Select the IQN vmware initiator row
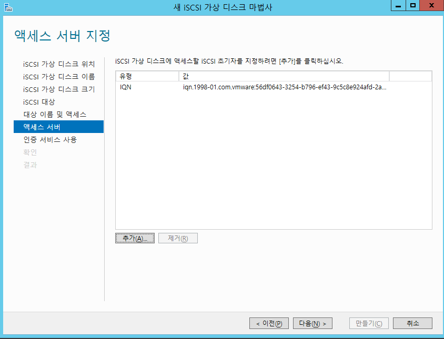Image resolution: width=444 pixels, height=339 pixels. (x=274, y=87)
